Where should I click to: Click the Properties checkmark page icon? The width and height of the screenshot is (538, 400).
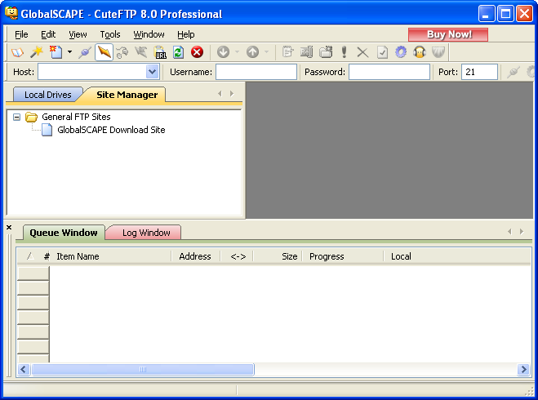[382, 52]
